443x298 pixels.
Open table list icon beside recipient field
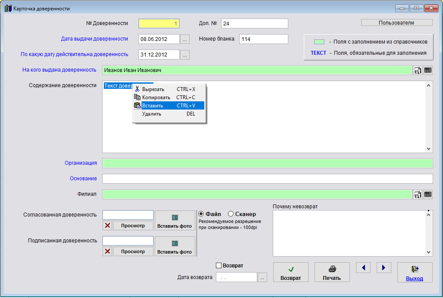click(428, 70)
